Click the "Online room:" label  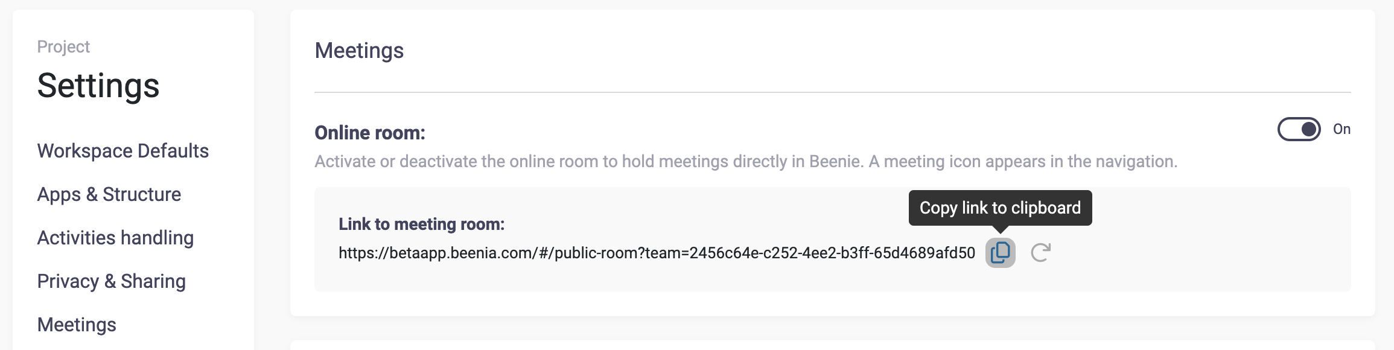coord(370,133)
